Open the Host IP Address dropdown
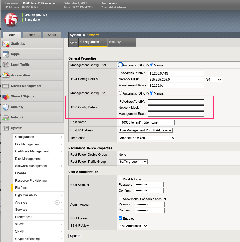The width and height of the screenshot is (240, 242). [x=145, y=130]
